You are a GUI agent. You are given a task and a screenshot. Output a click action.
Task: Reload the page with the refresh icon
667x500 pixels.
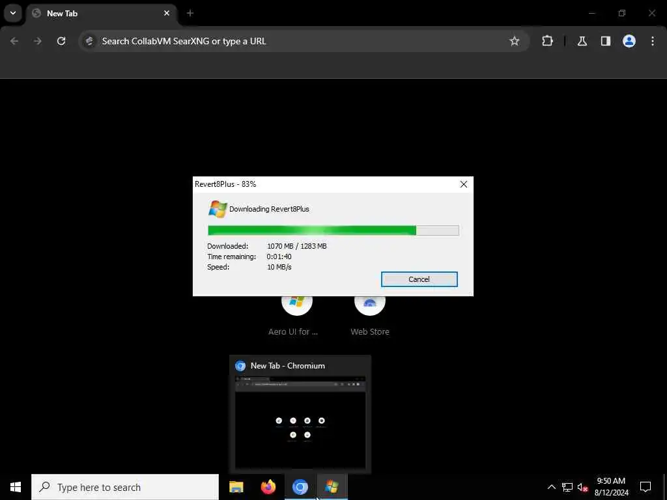(x=61, y=41)
